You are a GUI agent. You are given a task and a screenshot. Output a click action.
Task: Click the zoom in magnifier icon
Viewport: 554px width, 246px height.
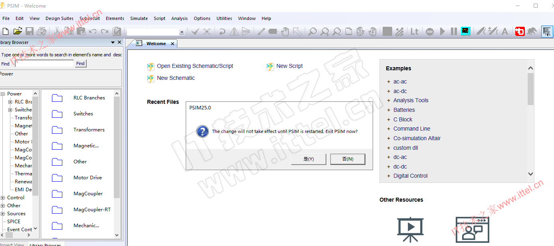325,31
